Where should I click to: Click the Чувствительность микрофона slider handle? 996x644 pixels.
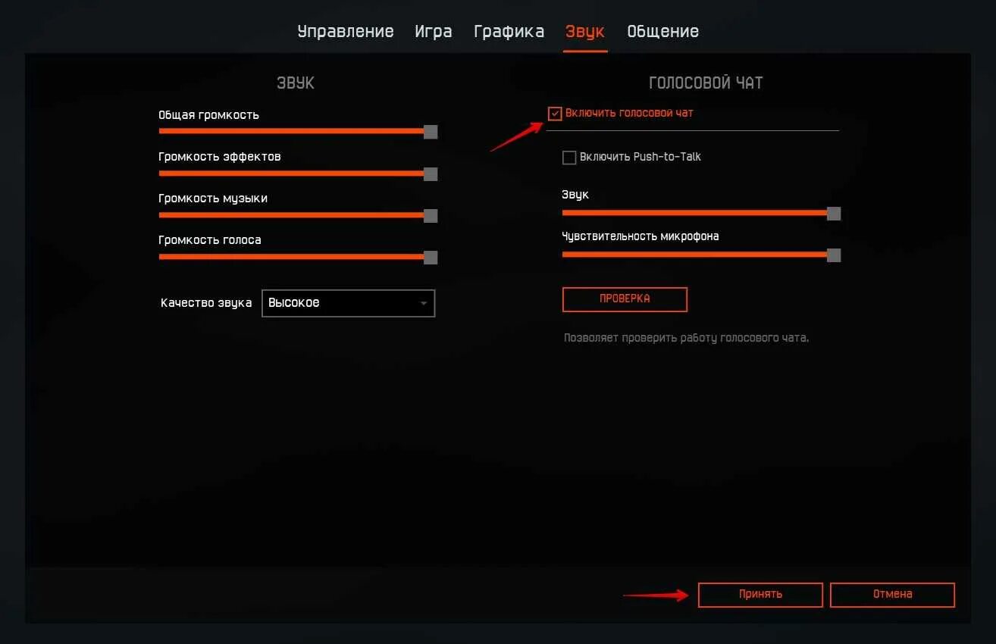click(834, 255)
